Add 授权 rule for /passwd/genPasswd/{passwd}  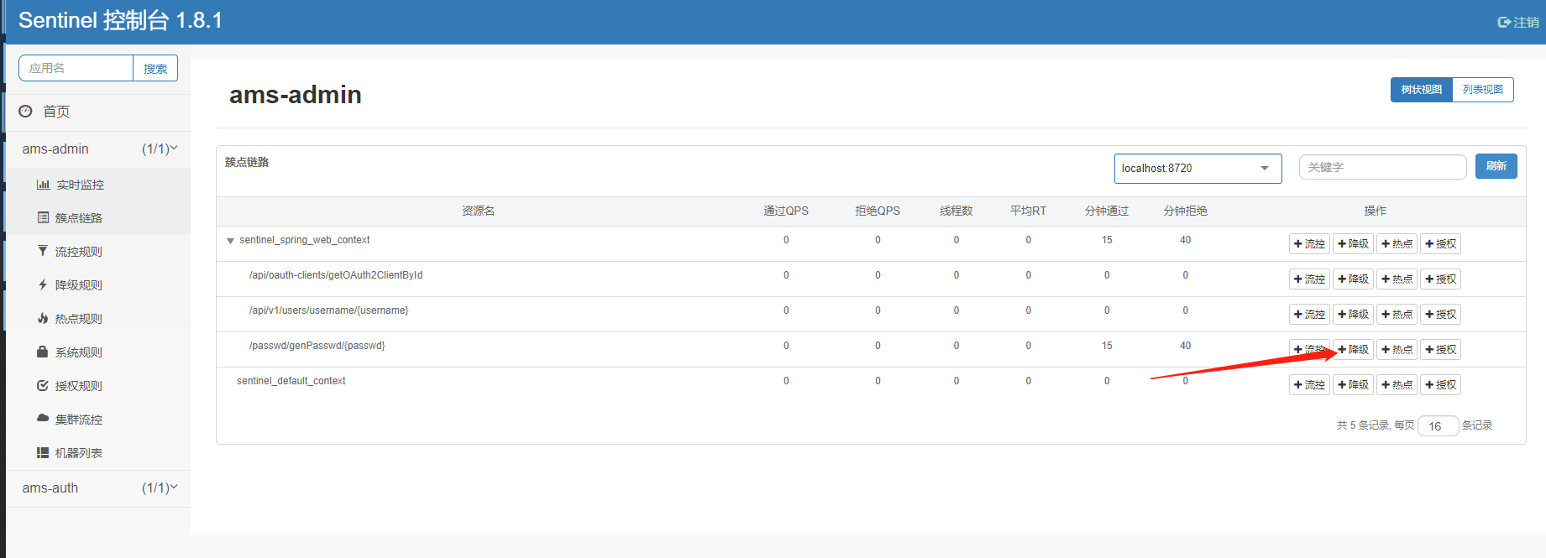click(1441, 350)
